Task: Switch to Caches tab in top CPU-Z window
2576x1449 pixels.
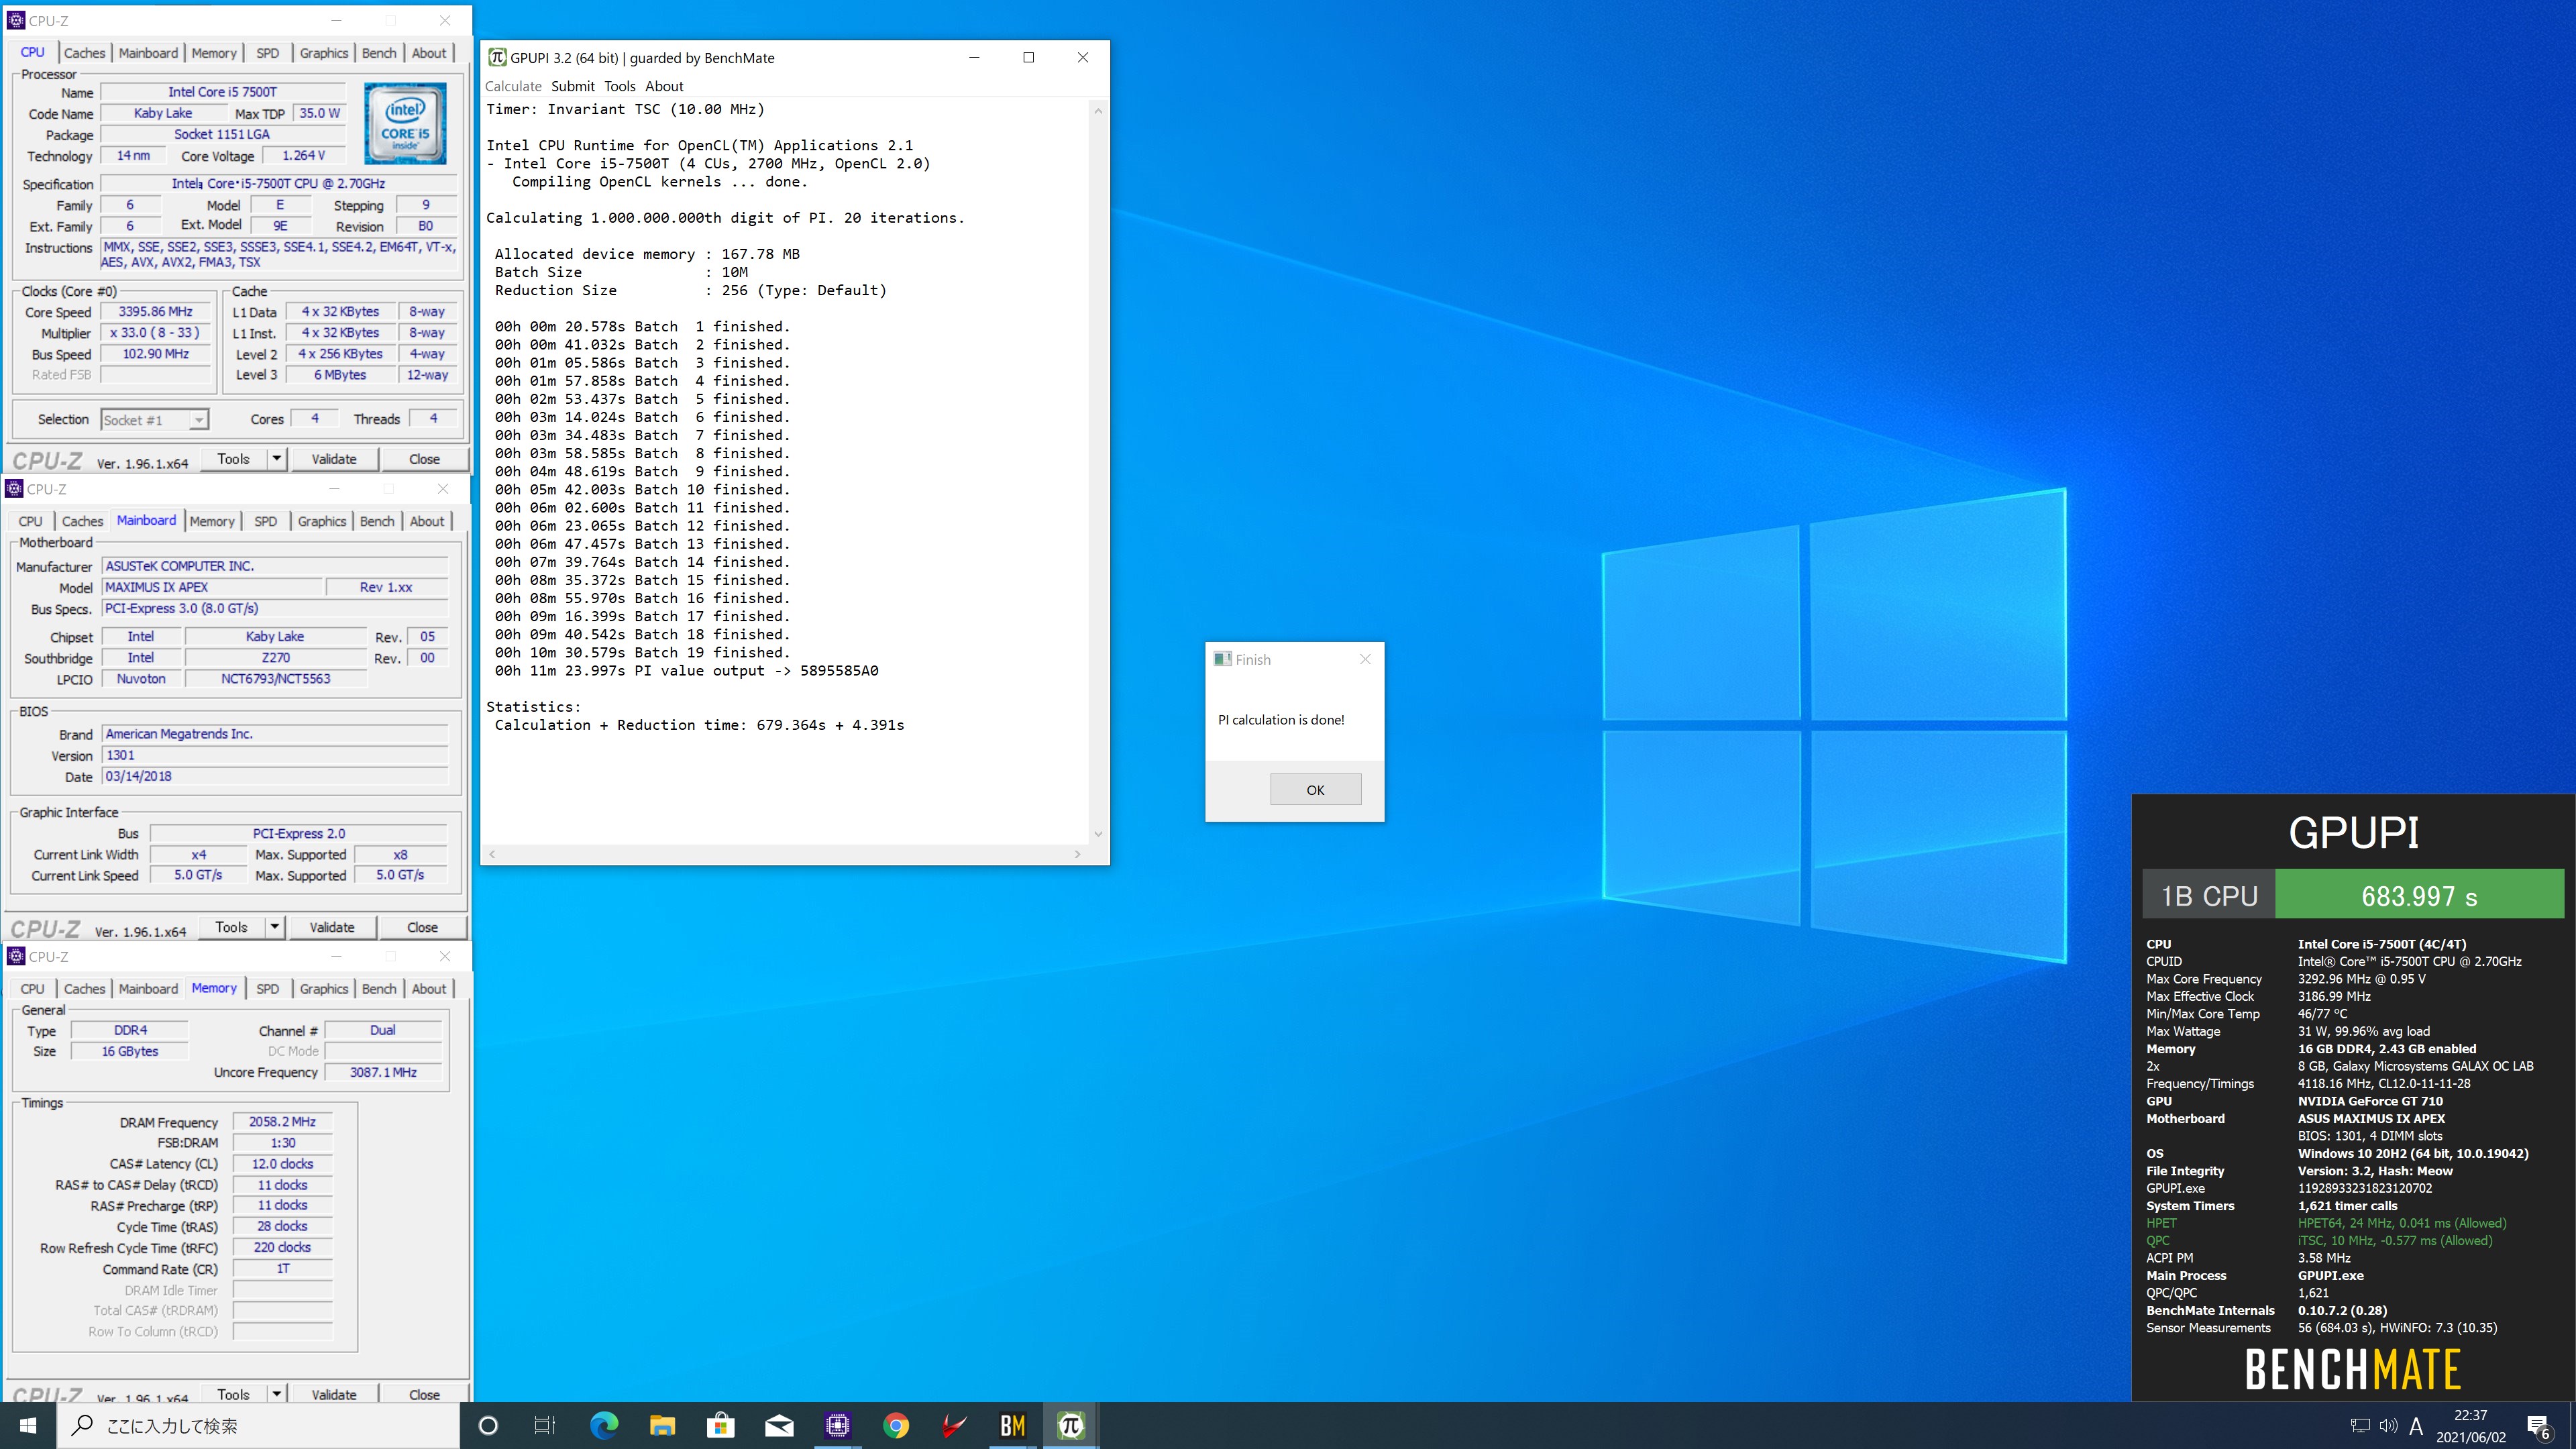Action: pyautogui.click(x=84, y=53)
